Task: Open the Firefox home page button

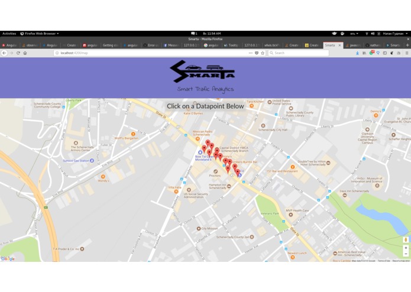Action: (x=25, y=53)
